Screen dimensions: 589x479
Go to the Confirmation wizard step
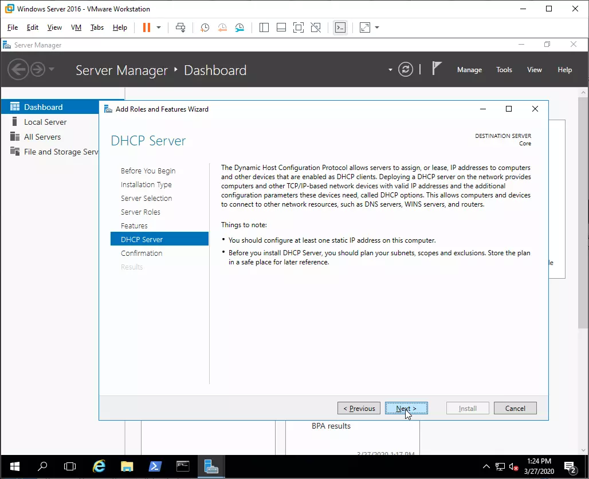point(142,253)
